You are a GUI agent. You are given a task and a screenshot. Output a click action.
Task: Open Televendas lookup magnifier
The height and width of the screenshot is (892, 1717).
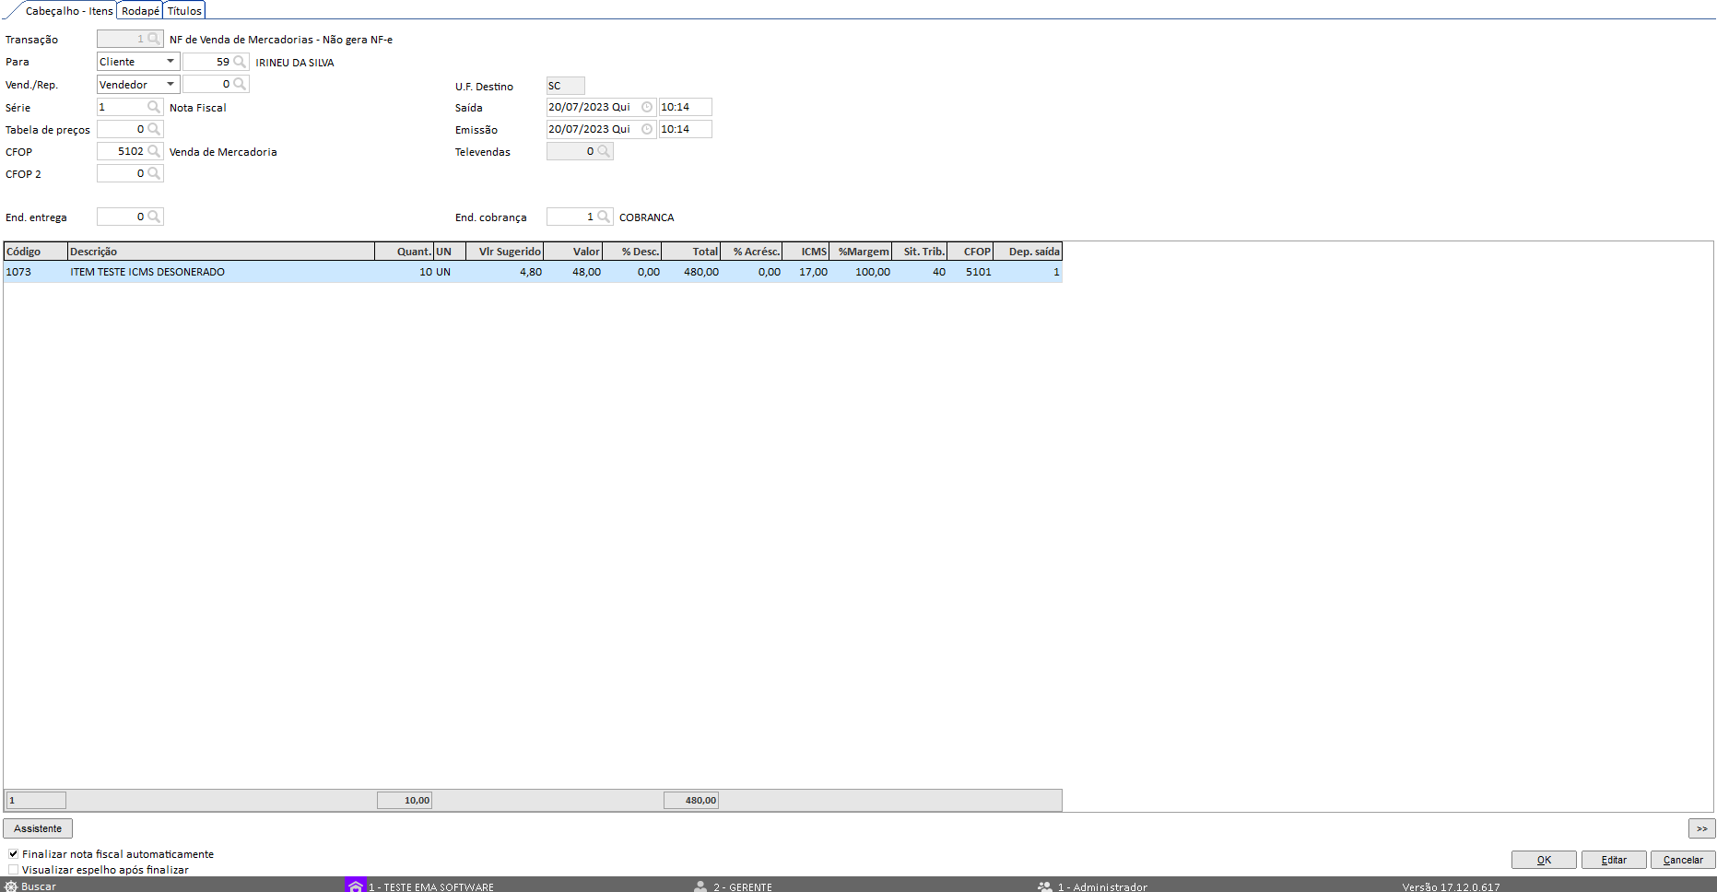(x=604, y=151)
